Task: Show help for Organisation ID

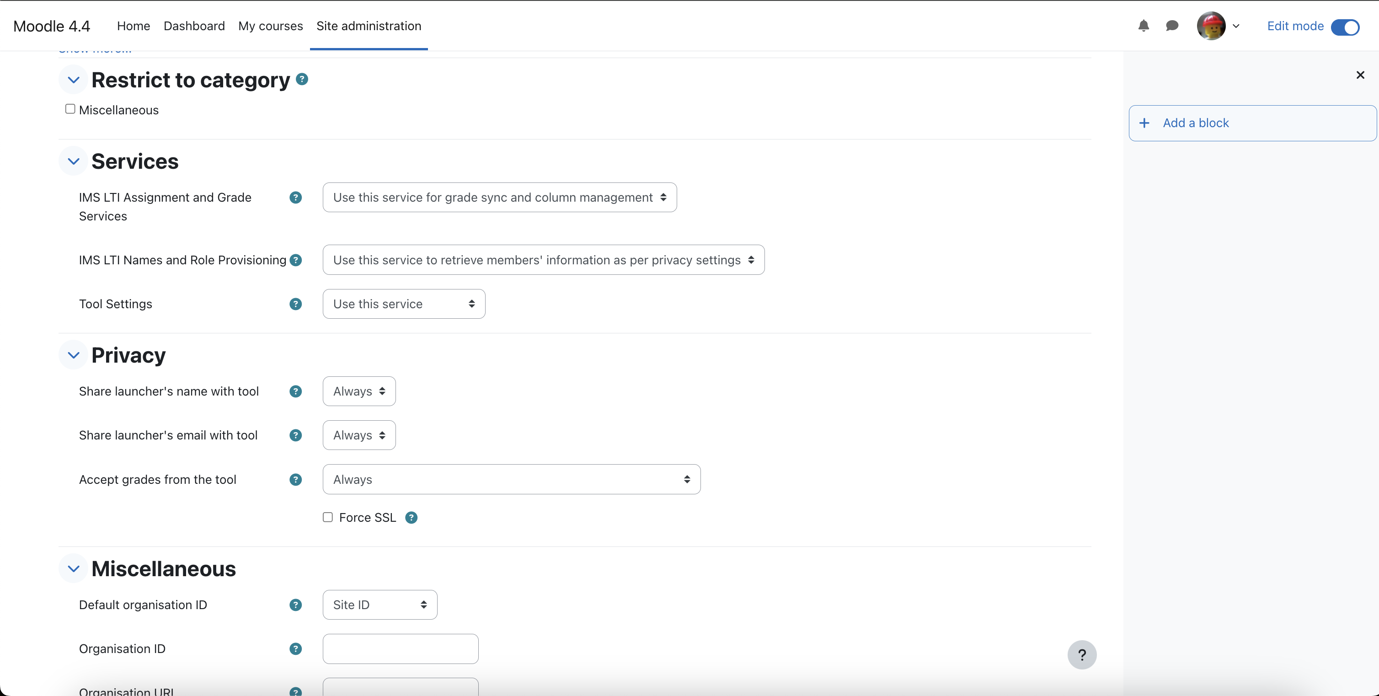Action: tap(295, 649)
